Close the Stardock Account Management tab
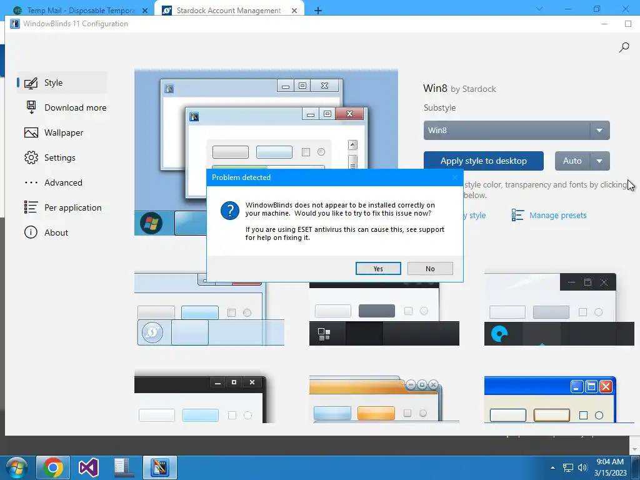 (294, 11)
